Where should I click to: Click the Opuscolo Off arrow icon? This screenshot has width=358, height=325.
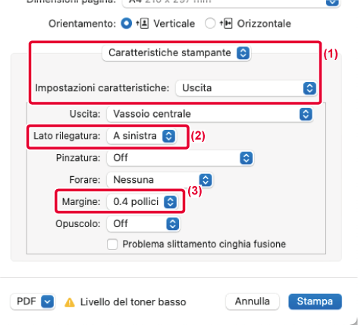[x=173, y=224]
